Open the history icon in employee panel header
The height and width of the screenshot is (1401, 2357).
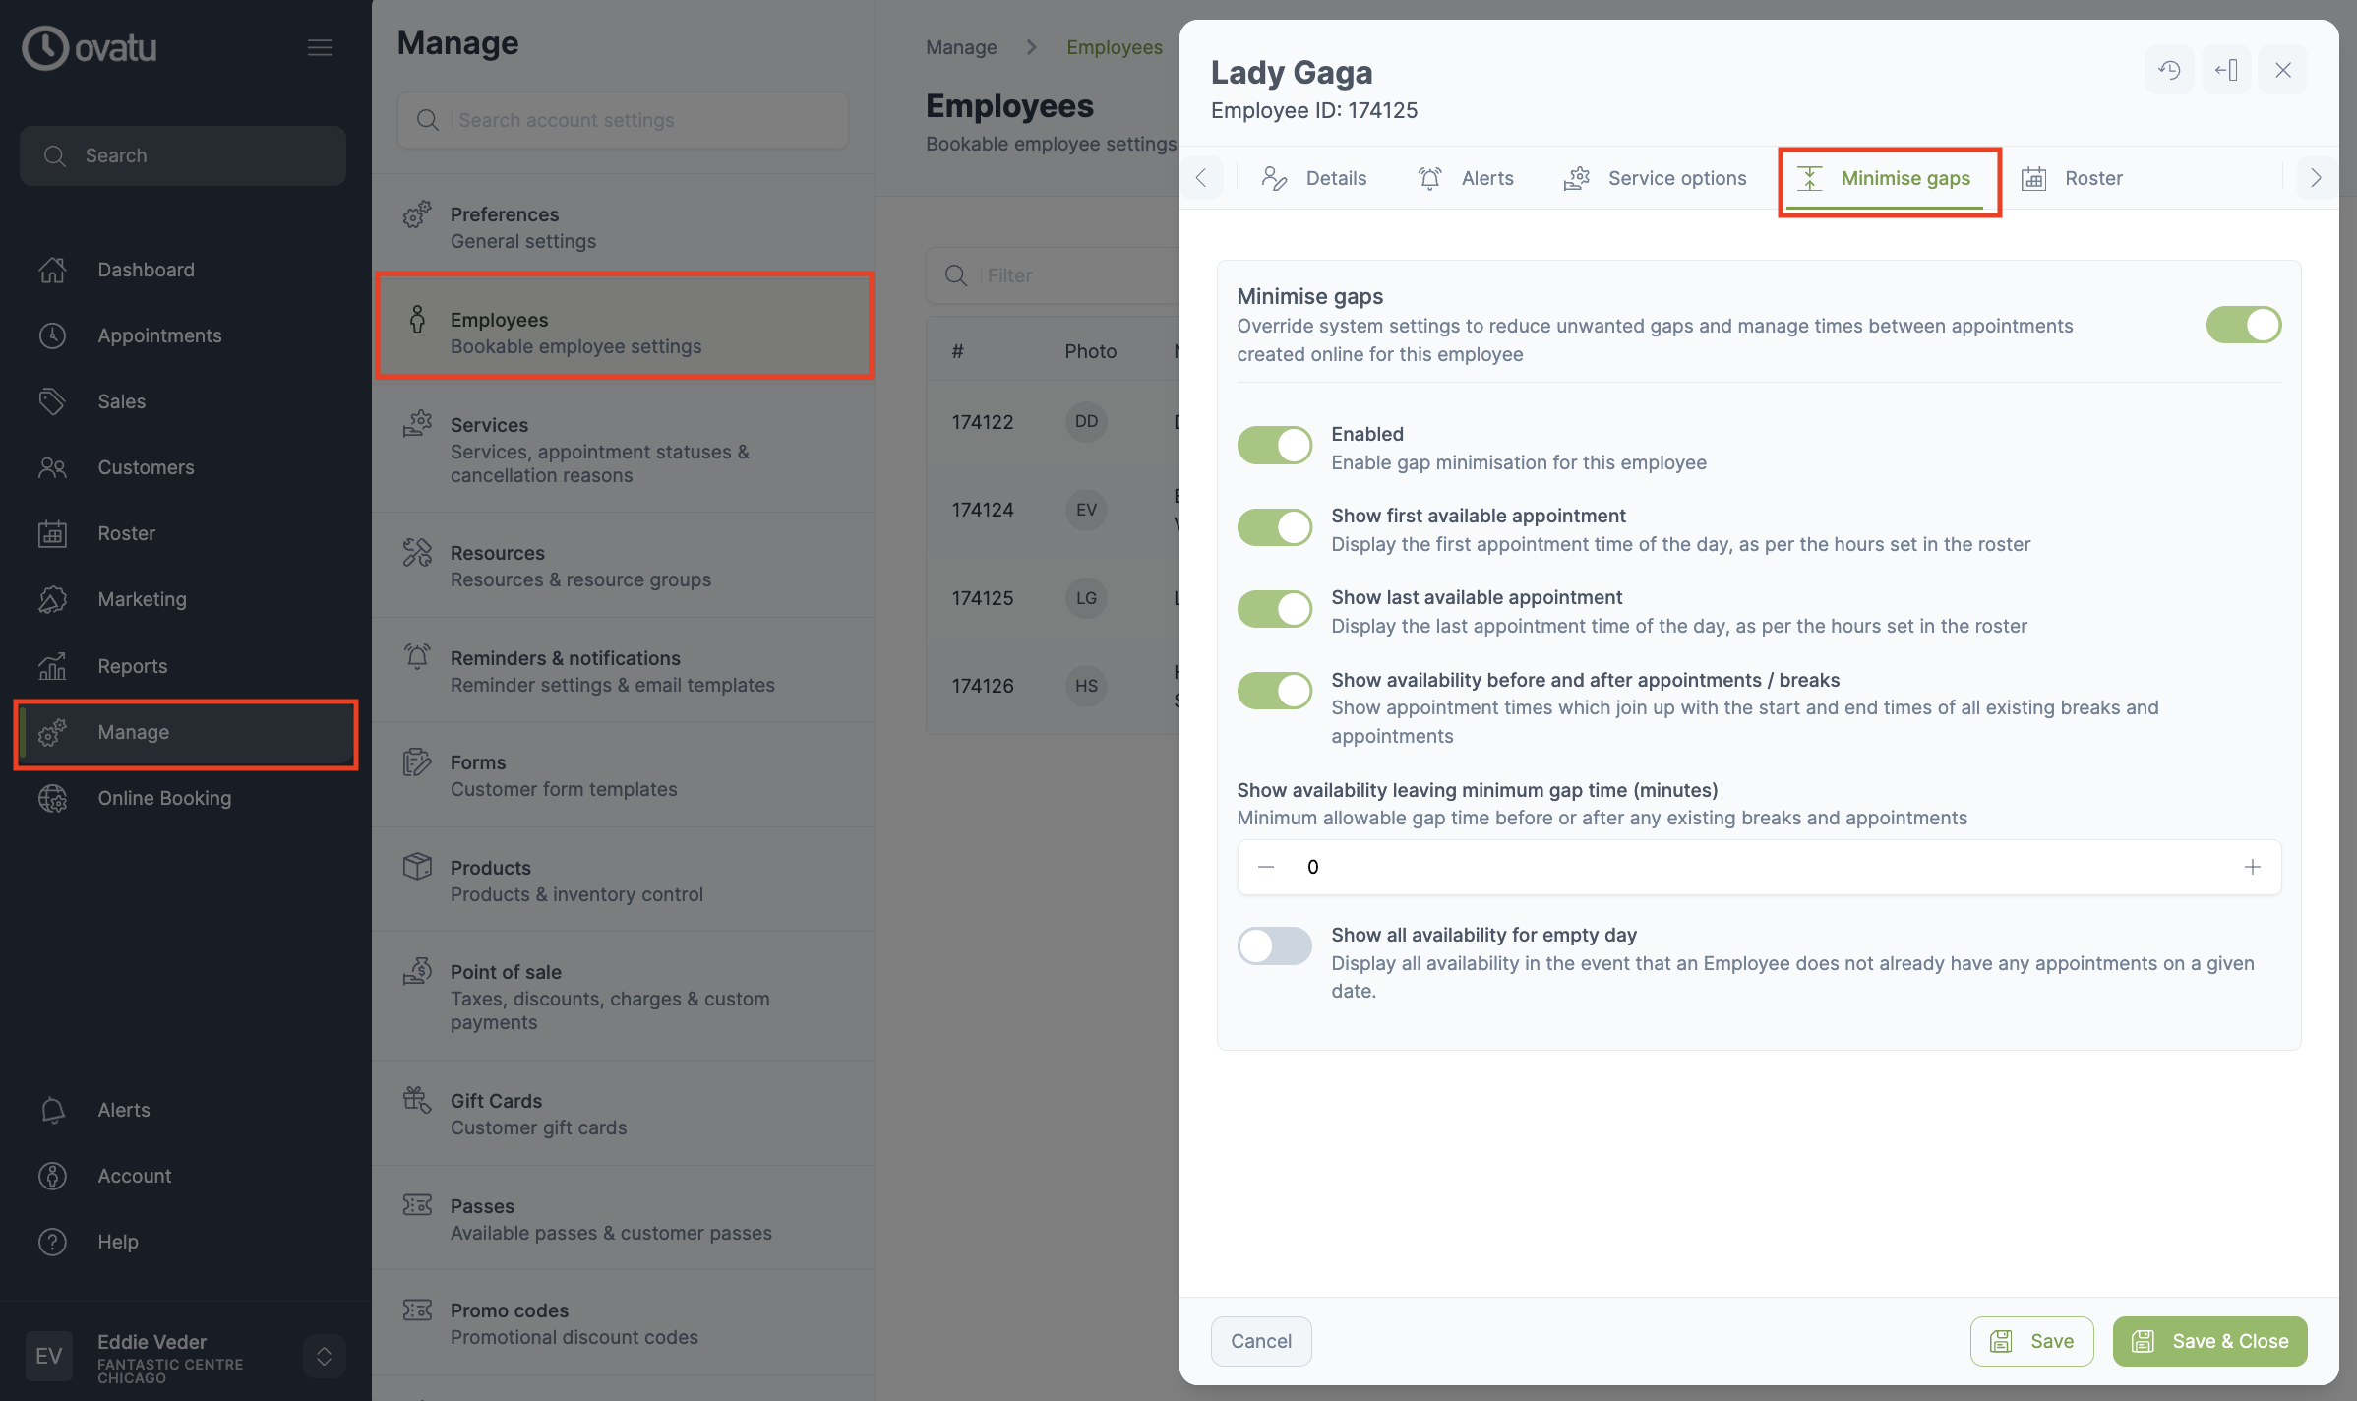pos(2169,70)
